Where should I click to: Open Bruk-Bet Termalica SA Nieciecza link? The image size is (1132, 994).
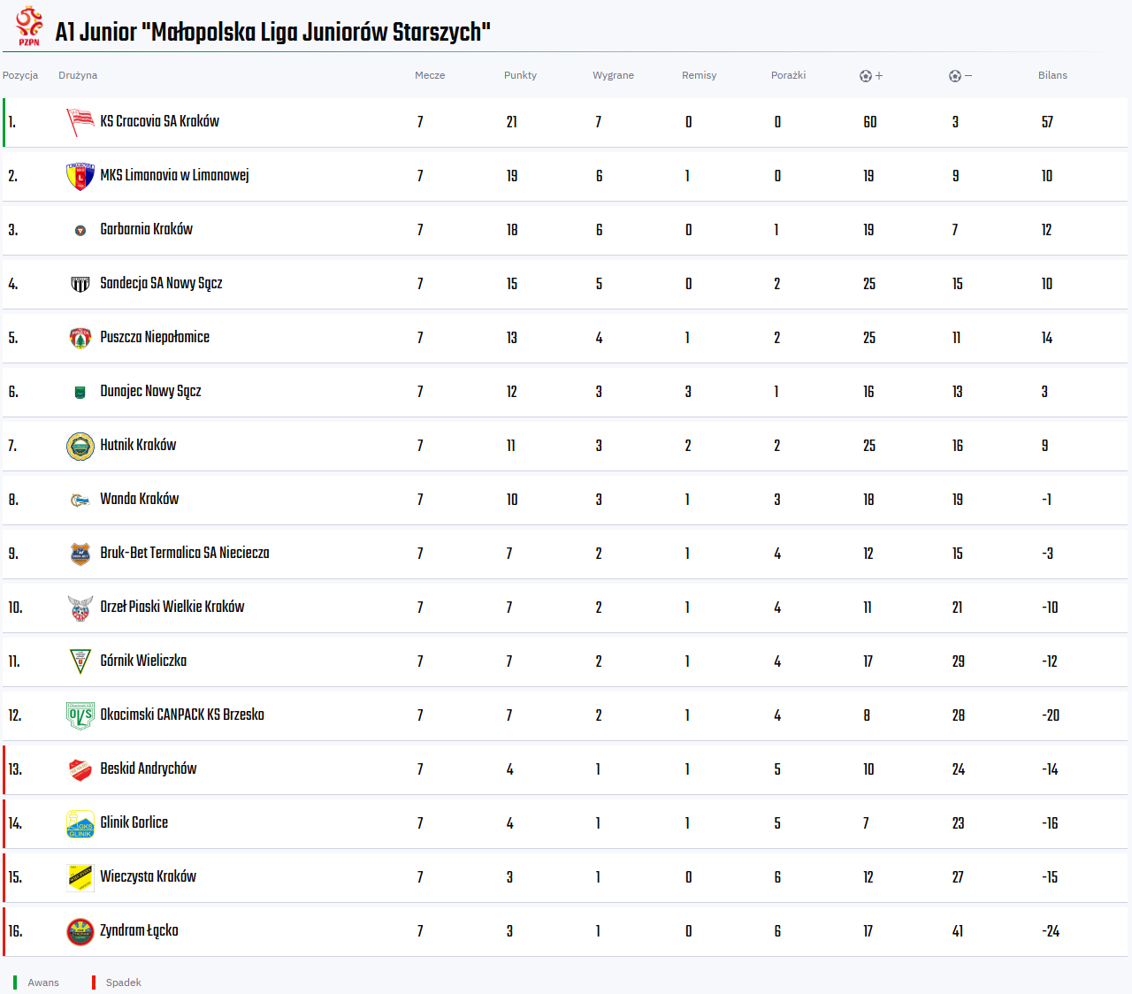click(x=185, y=553)
